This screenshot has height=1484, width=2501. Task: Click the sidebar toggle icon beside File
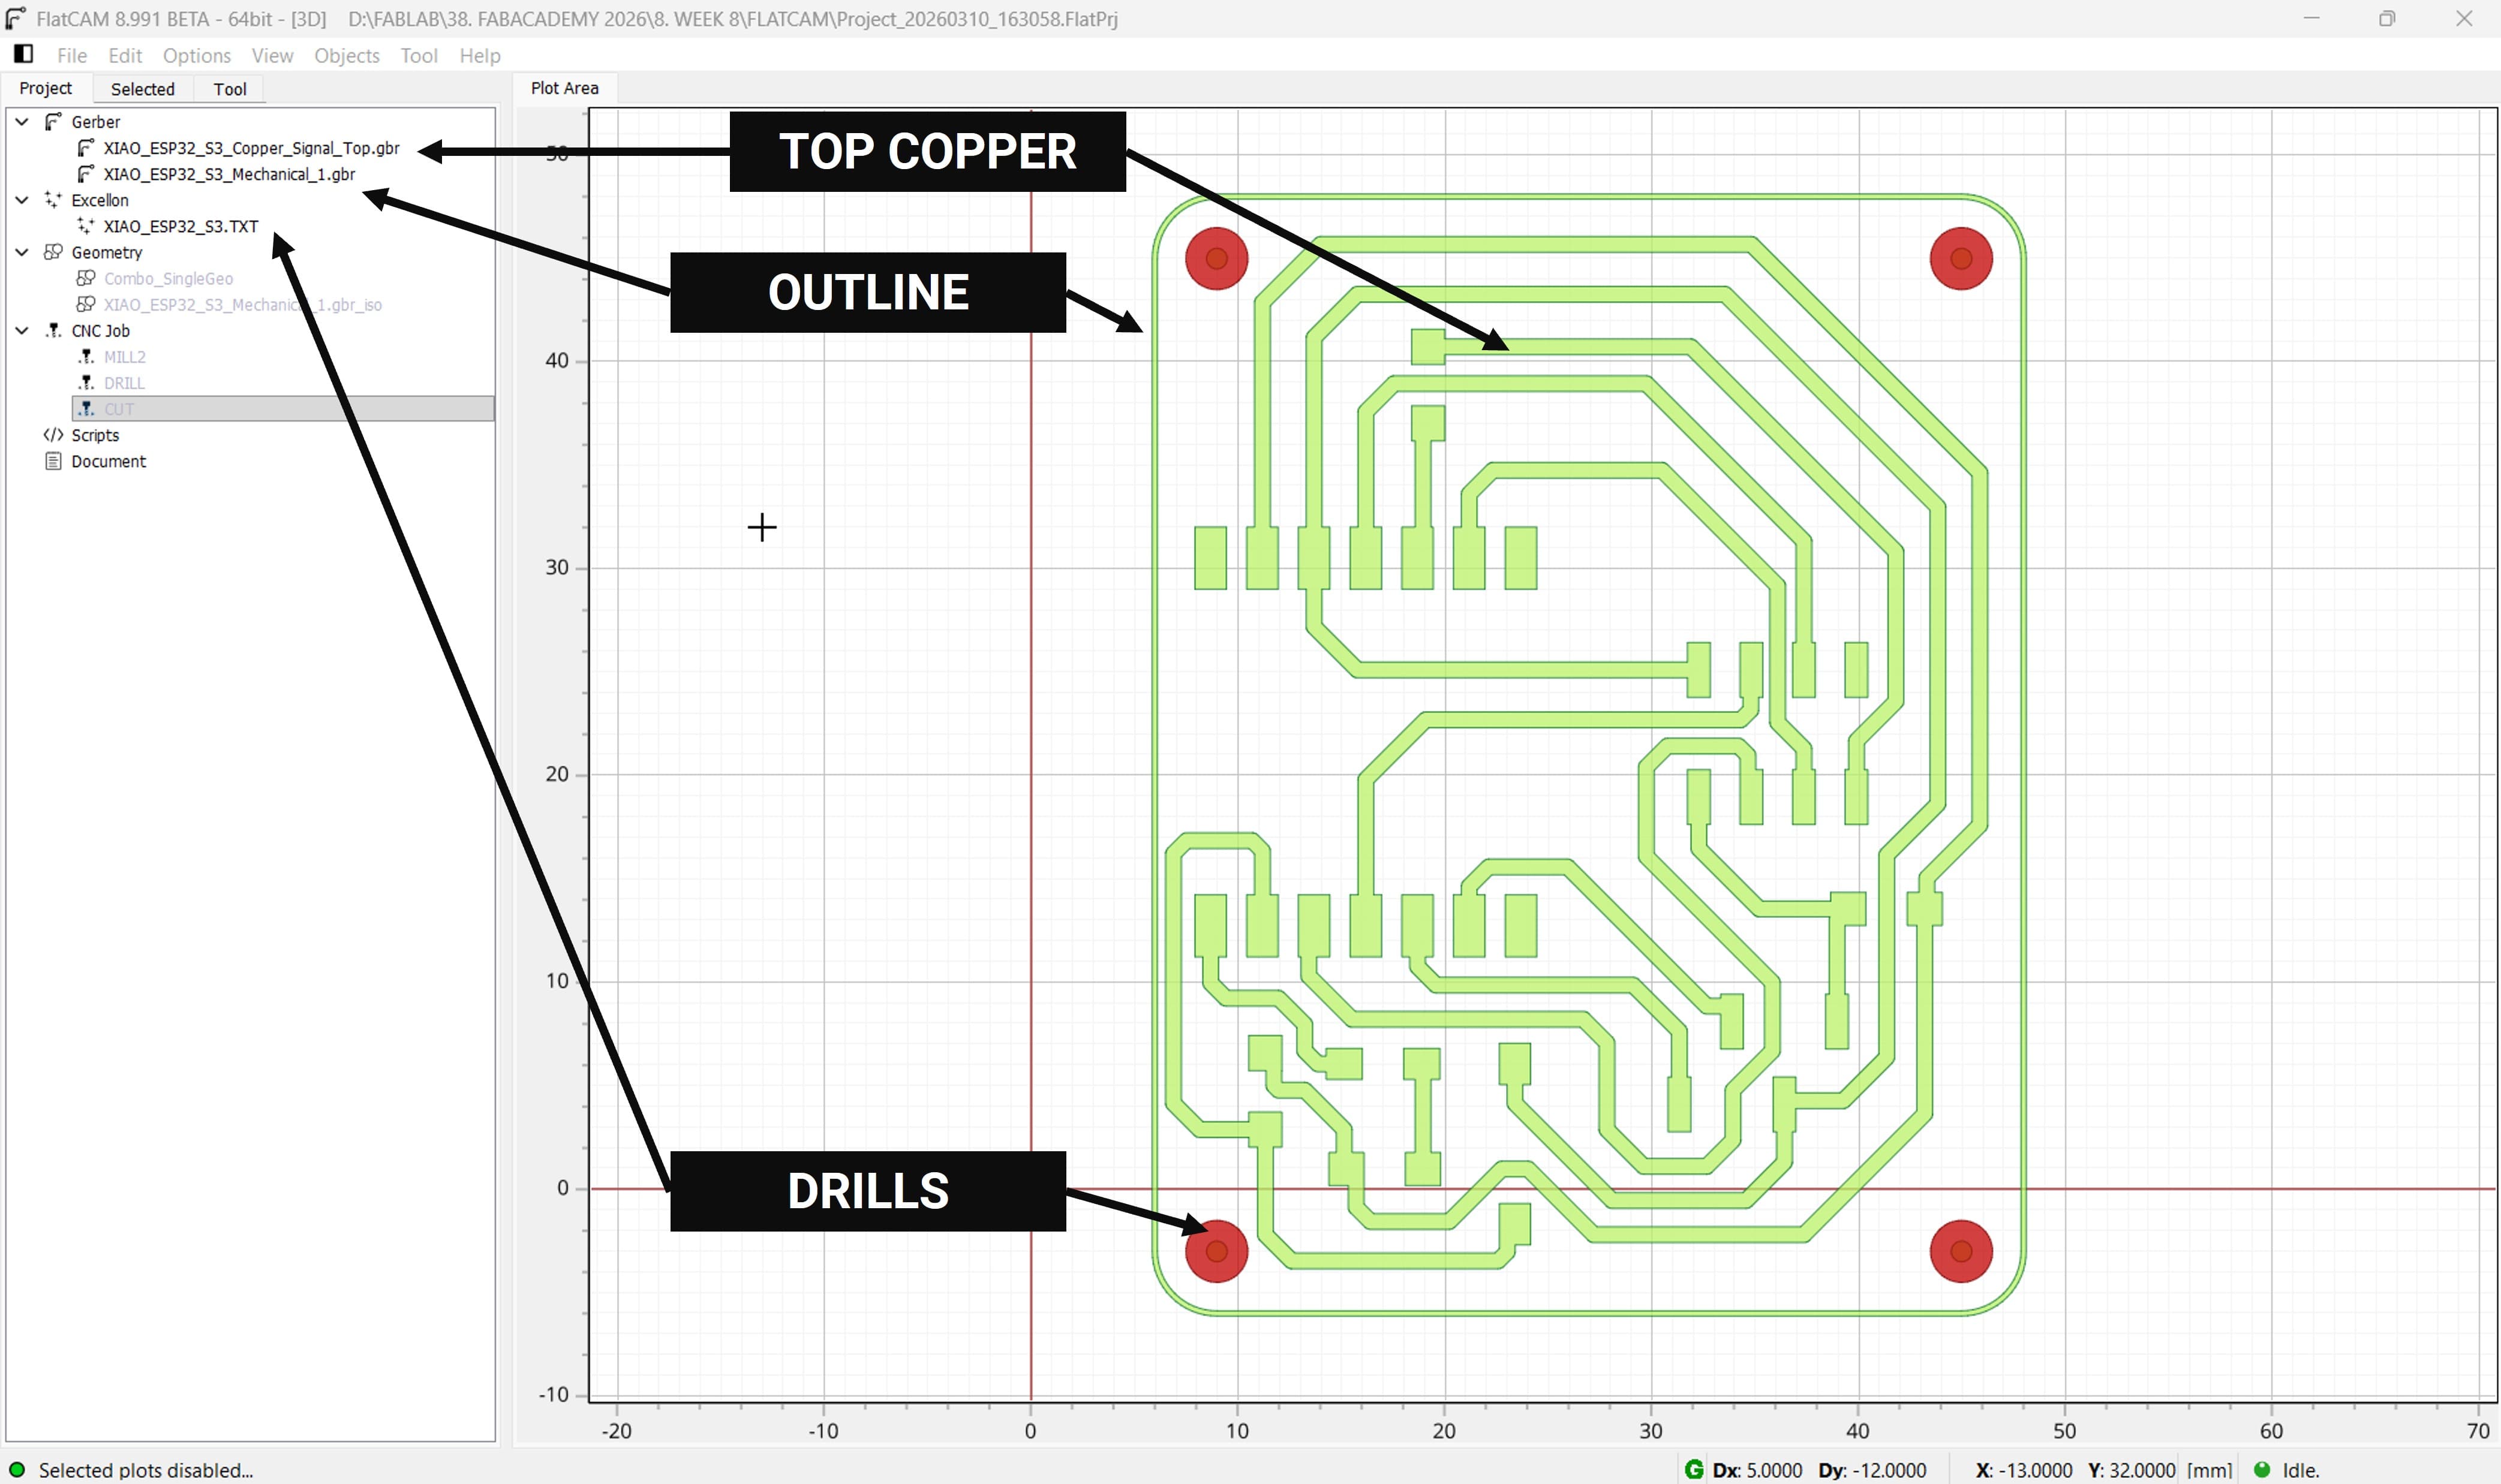23,54
